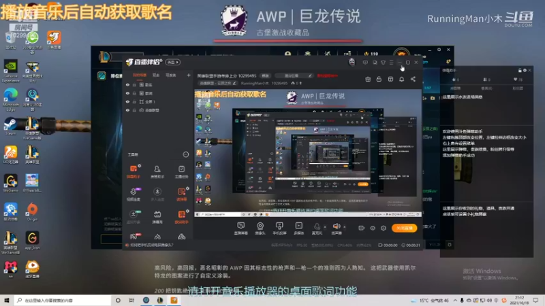Screen dimensions: 545x306
Task: Select the second scene tab
Action: point(156,75)
